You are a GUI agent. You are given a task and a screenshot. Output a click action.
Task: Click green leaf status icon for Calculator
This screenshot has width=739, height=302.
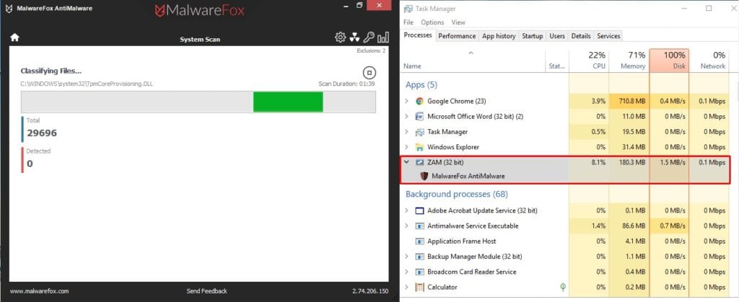pyautogui.click(x=562, y=287)
